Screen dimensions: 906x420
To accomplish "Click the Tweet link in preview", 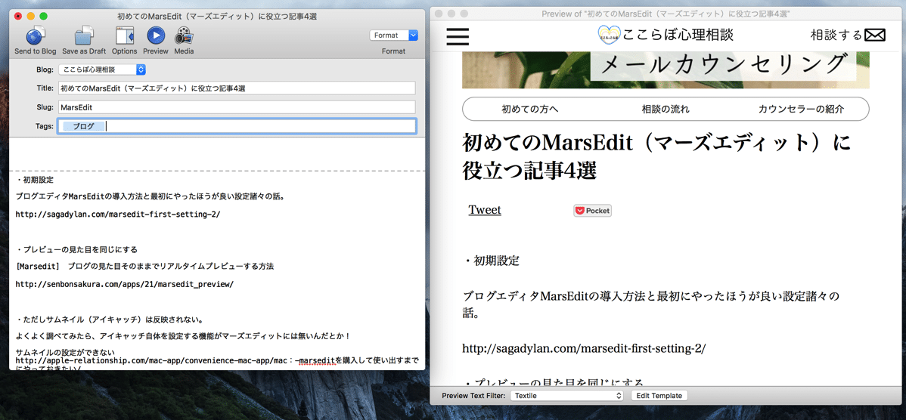I will point(485,210).
